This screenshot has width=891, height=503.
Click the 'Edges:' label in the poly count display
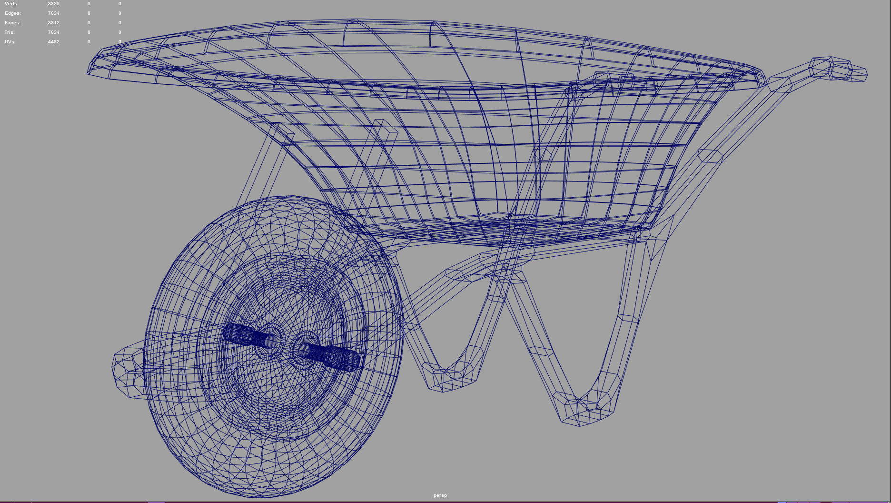[x=12, y=13]
